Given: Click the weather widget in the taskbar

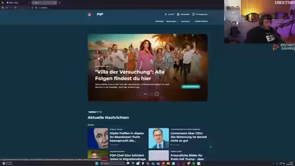Looking at the screenshot, I should tap(7, 163).
